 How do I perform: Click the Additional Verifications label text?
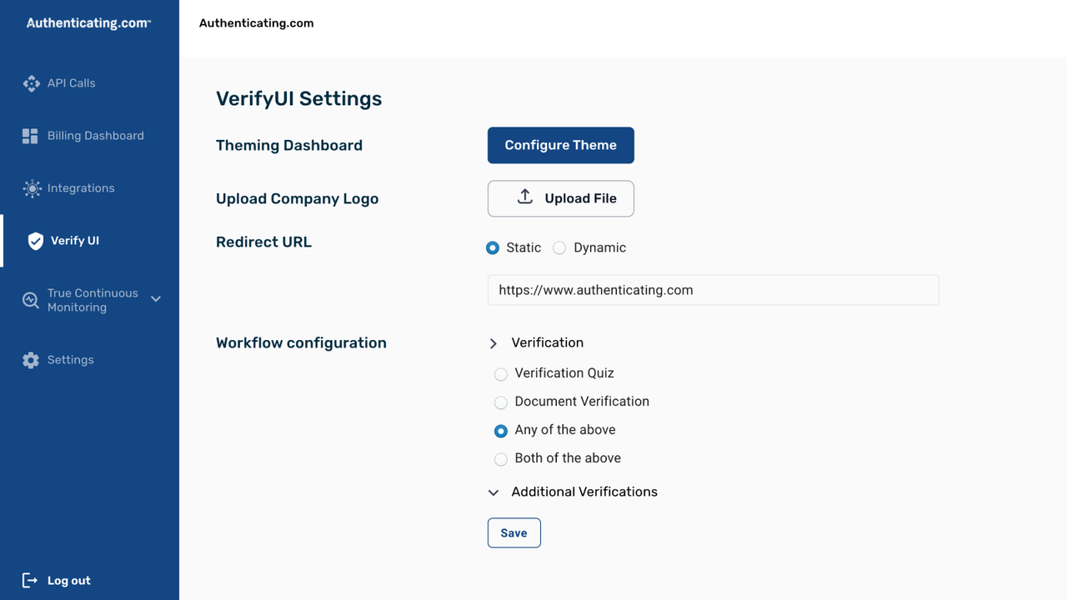coord(584,492)
